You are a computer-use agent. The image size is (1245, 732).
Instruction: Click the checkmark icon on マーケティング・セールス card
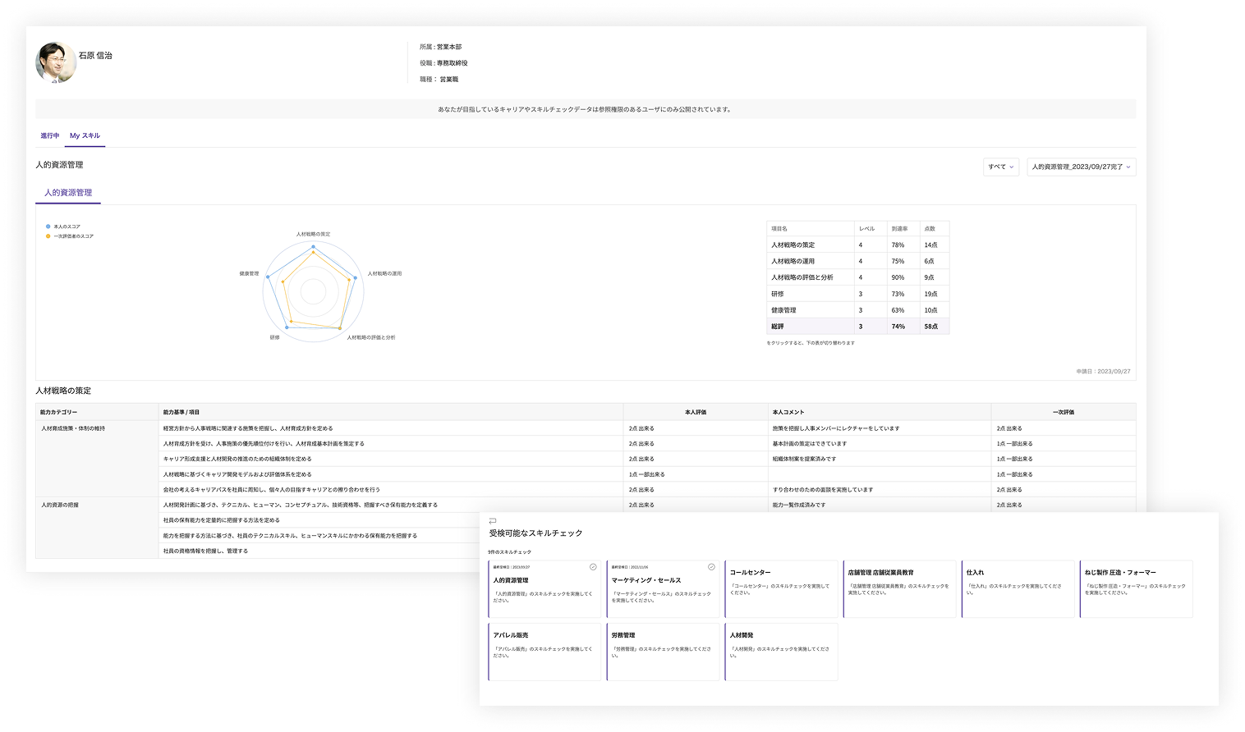tap(711, 567)
